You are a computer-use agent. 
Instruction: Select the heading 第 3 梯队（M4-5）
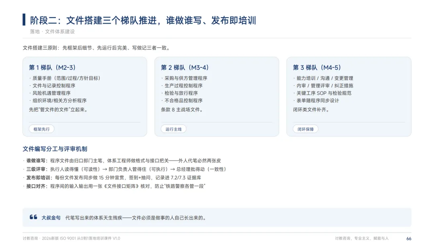click(317, 67)
